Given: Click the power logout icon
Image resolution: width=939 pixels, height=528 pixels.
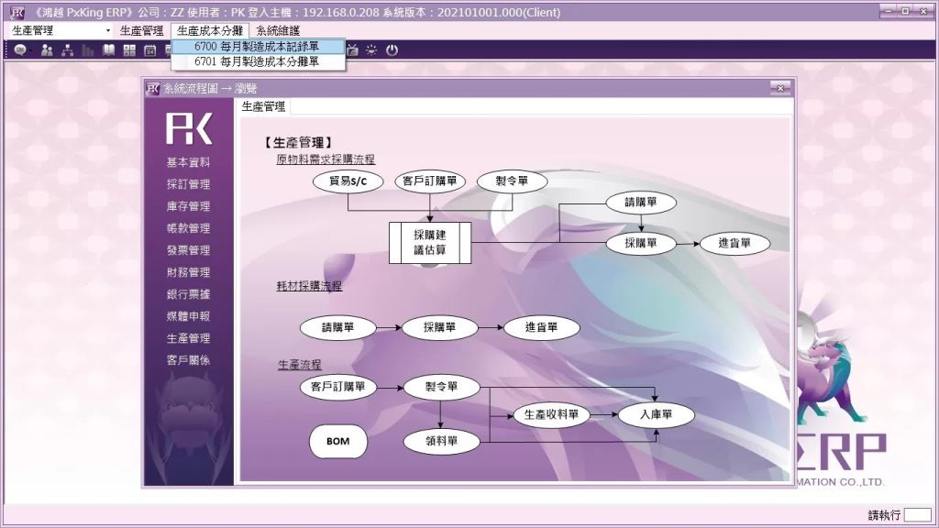Looking at the screenshot, I should pos(392,50).
